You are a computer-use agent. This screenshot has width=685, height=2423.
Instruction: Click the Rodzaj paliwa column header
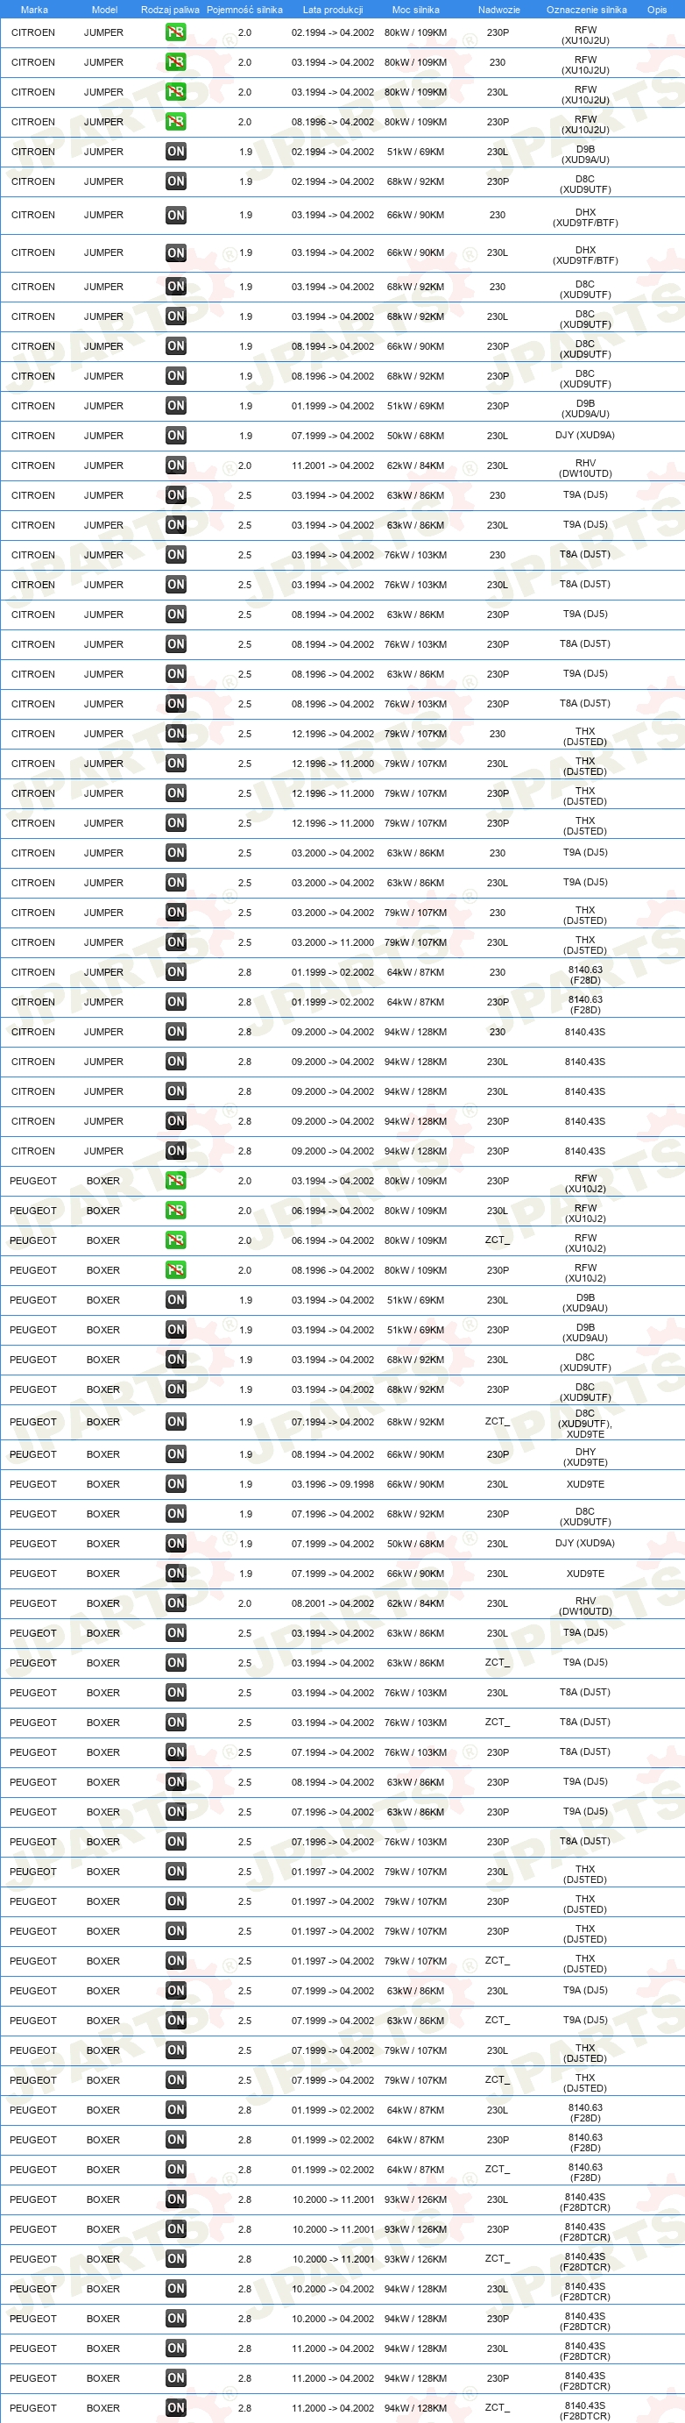click(x=170, y=10)
